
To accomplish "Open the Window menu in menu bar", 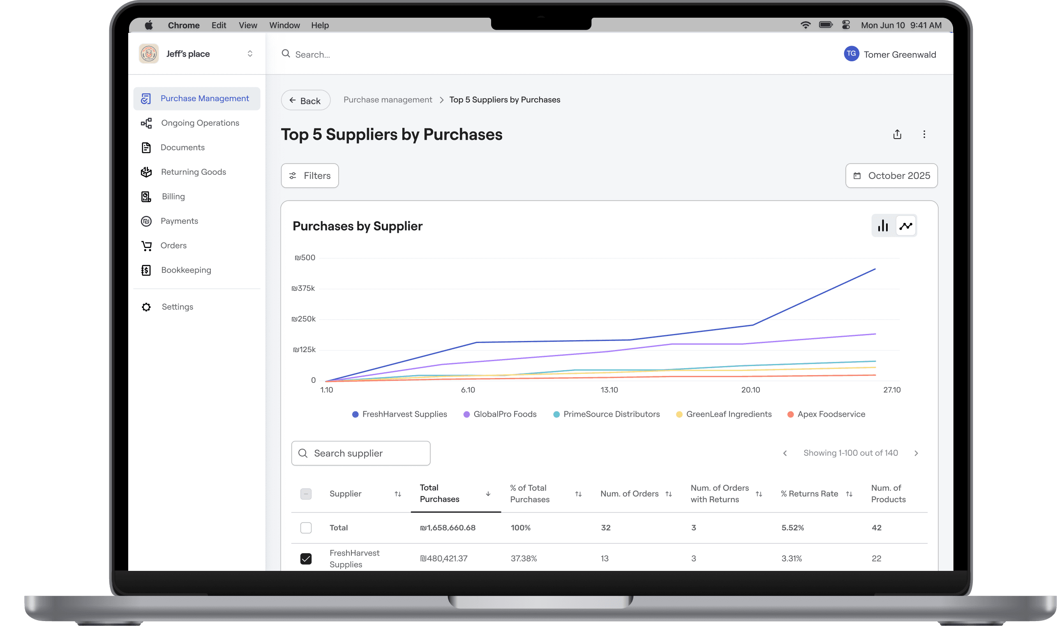I will tap(284, 26).
